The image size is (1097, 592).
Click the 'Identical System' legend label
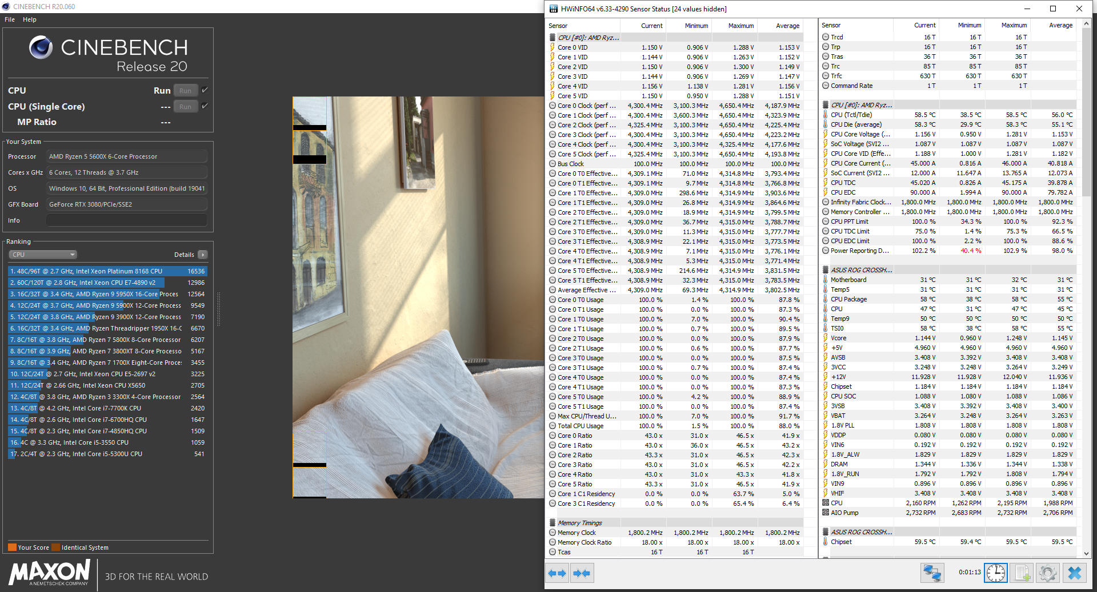(85, 547)
